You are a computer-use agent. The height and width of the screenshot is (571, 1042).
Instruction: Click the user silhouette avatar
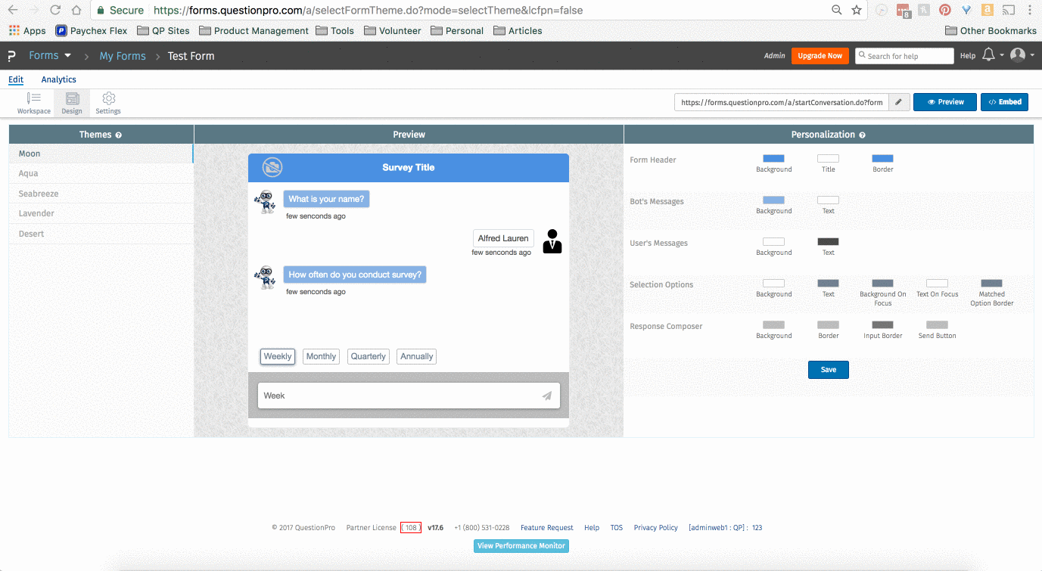pos(552,241)
